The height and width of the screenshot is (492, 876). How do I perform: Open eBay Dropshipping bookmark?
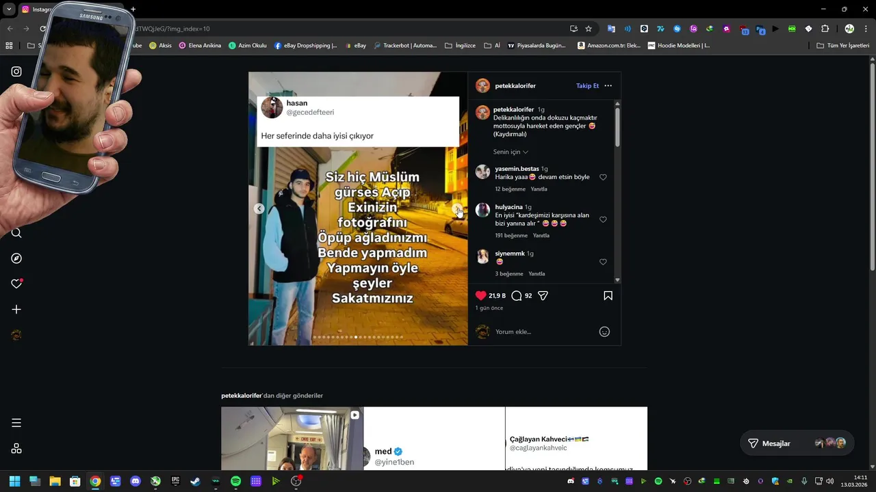[306, 46]
